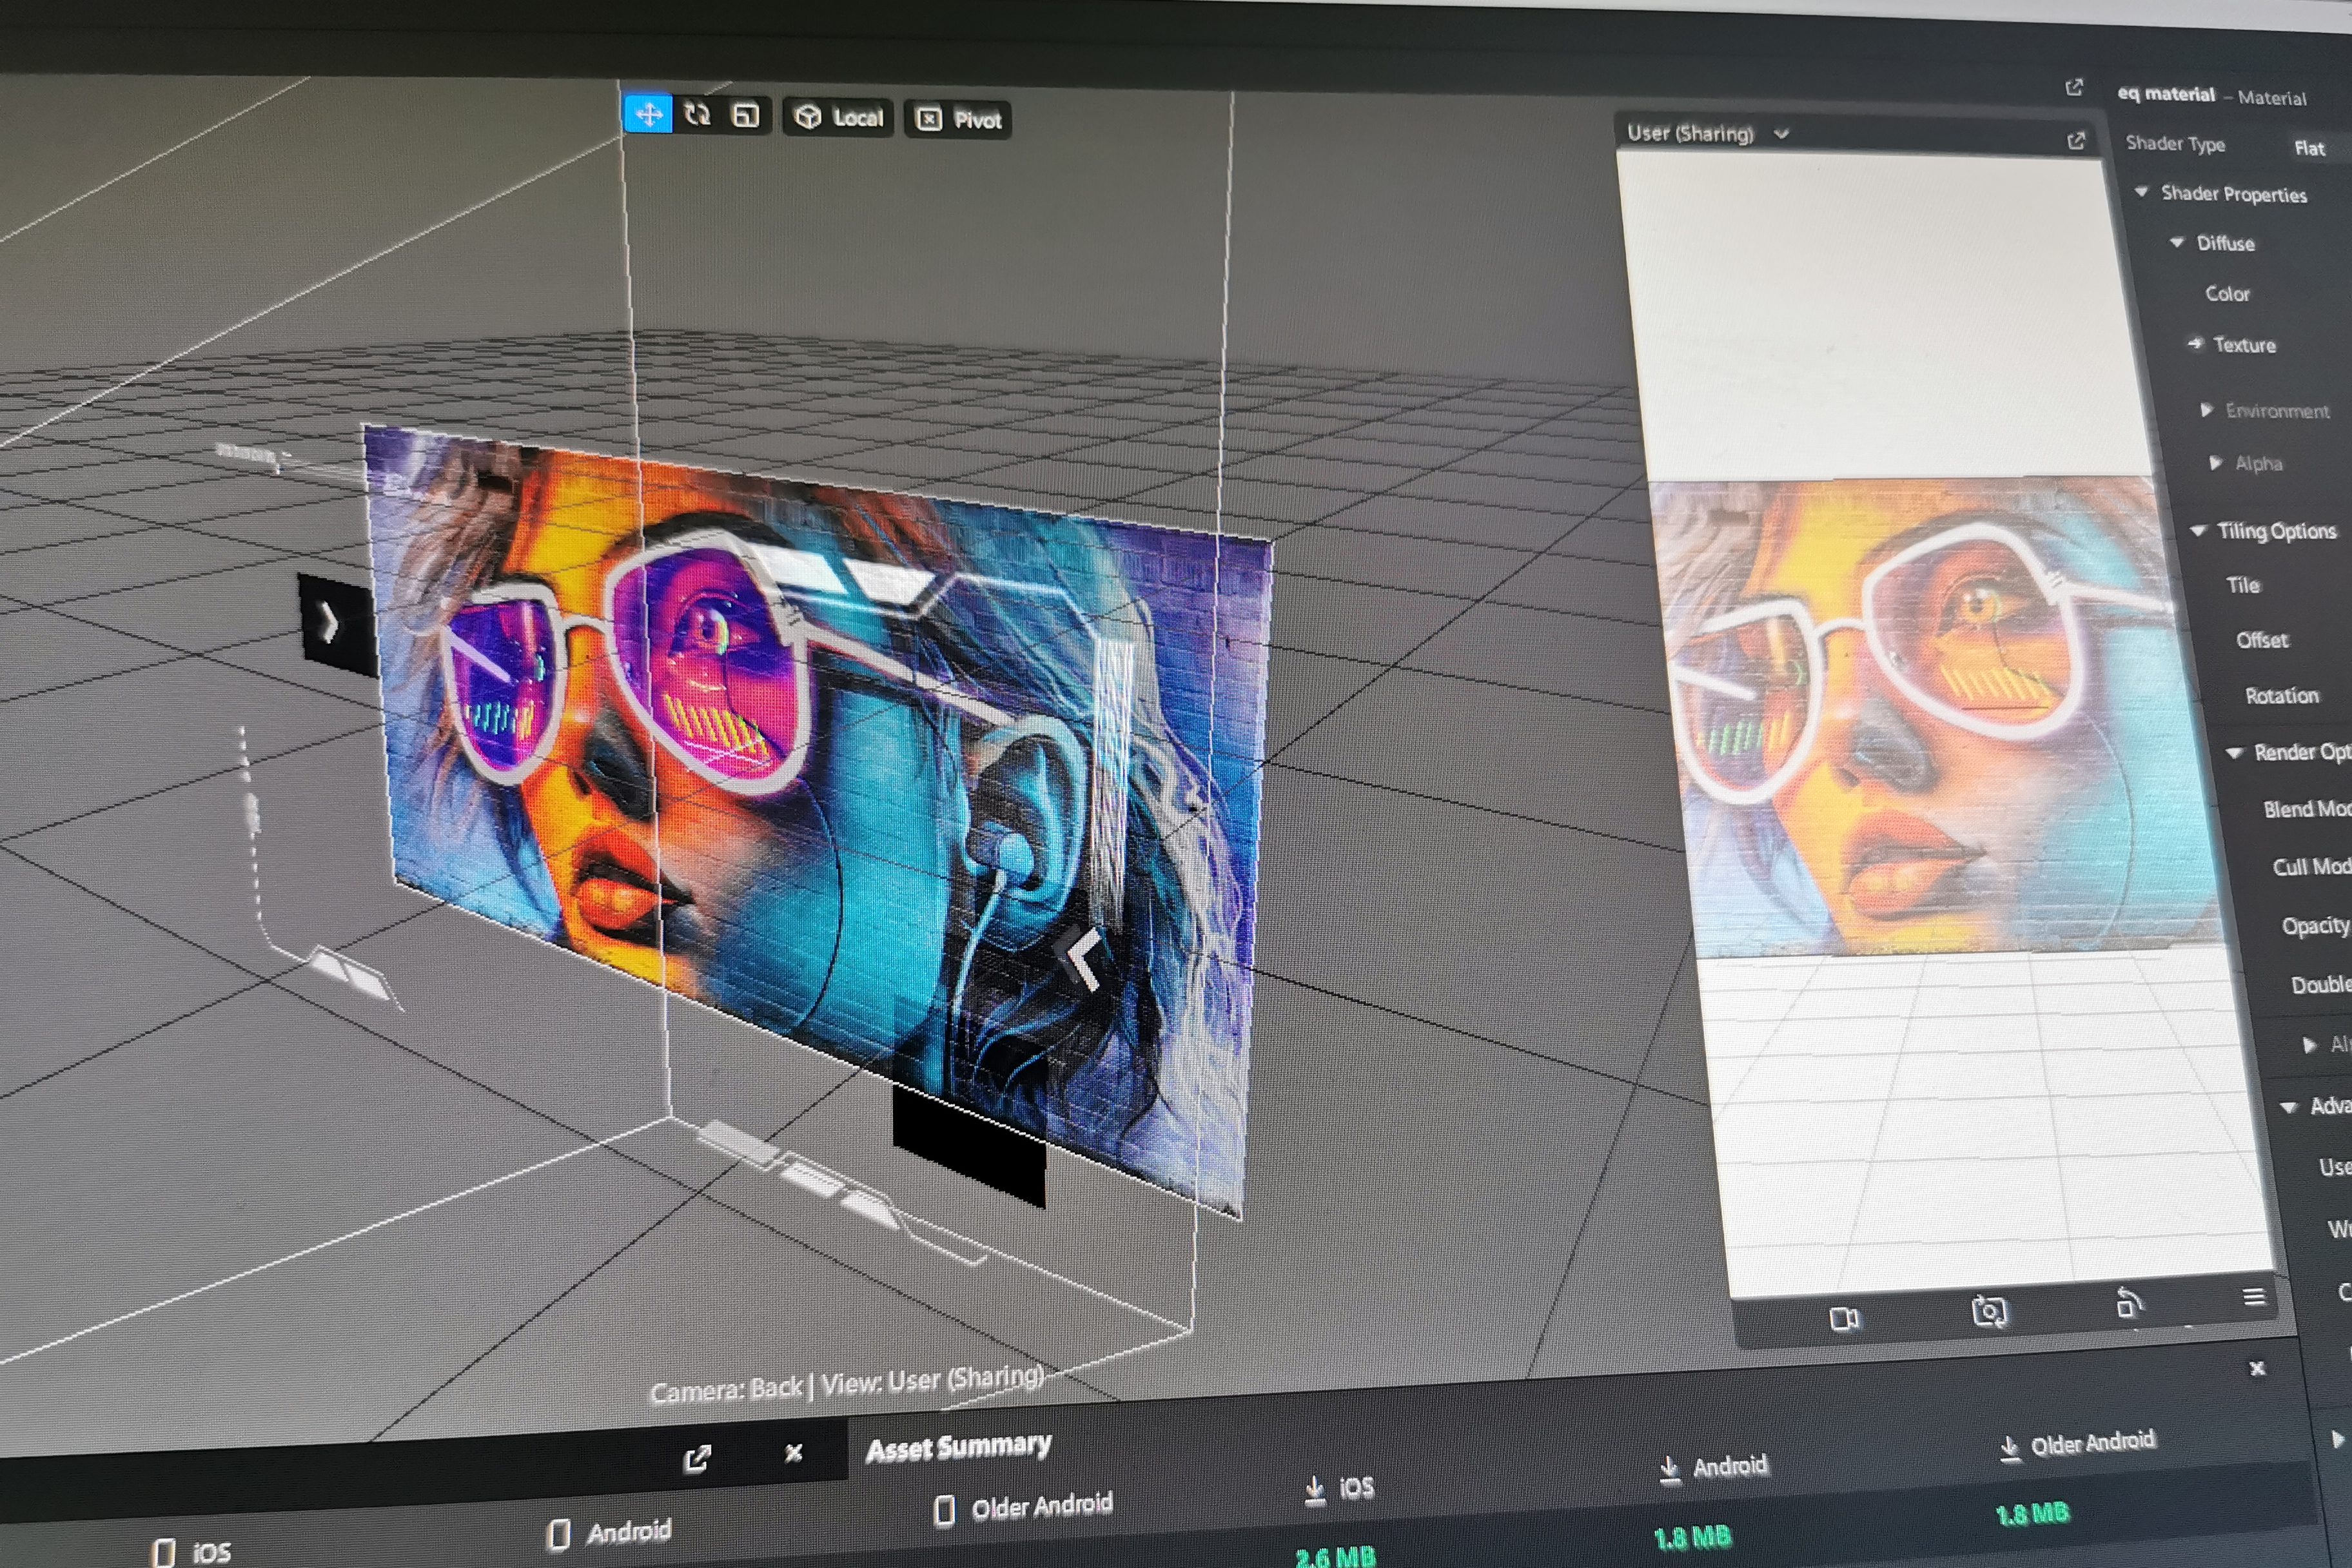The image size is (2352, 1568).
Task: Pop out the simulator preview window
Action: pyautogui.click(x=2076, y=141)
